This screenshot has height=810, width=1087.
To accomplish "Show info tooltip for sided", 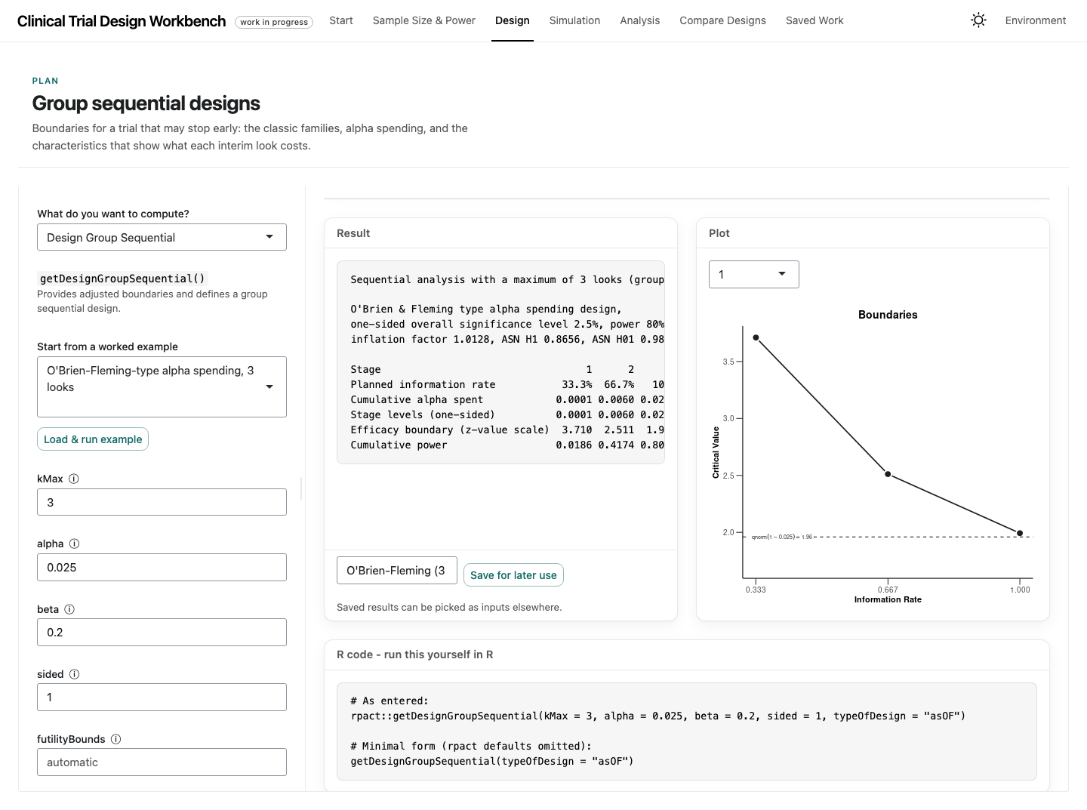I will [x=75, y=674].
